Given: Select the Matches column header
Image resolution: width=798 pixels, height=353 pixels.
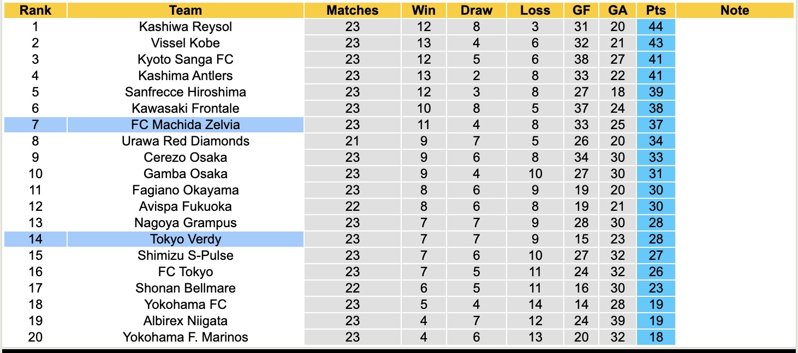Looking at the screenshot, I should coord(352,10).
